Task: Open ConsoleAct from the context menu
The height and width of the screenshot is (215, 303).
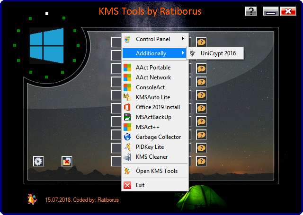Action: [150, 87]
